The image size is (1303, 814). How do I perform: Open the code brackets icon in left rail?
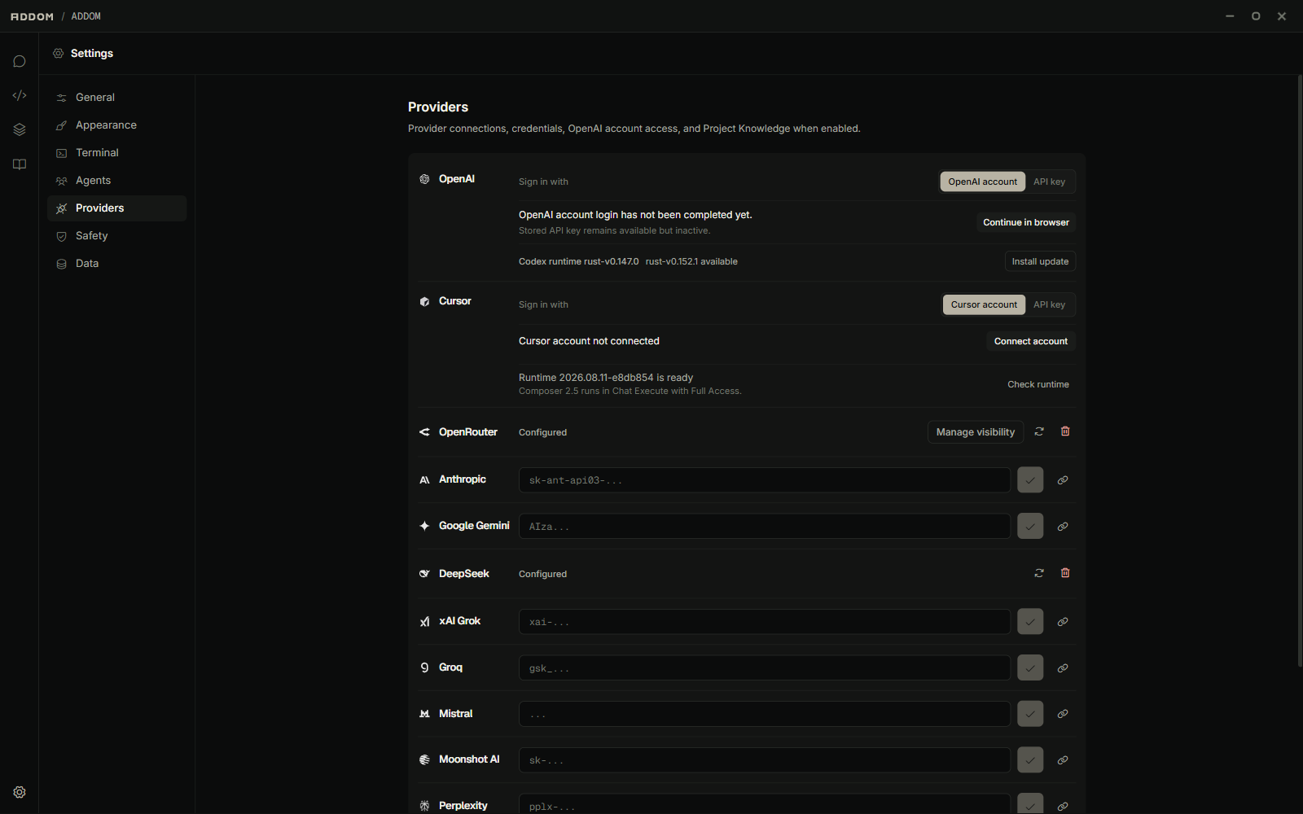(20, 95)
